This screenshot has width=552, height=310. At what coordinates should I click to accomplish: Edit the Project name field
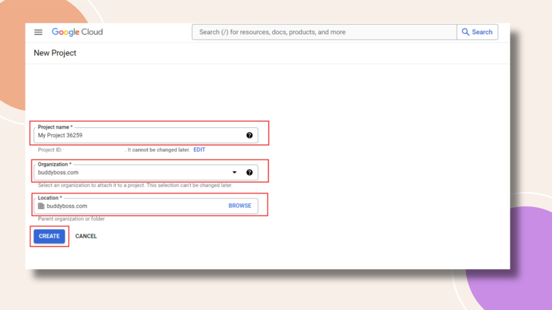pos(146,135)
